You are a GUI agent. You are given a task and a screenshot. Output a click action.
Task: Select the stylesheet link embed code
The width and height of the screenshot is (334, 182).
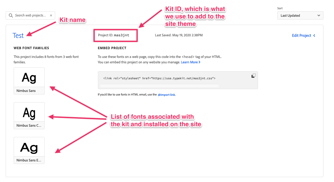pyautogui.click(x=159, y=78)
